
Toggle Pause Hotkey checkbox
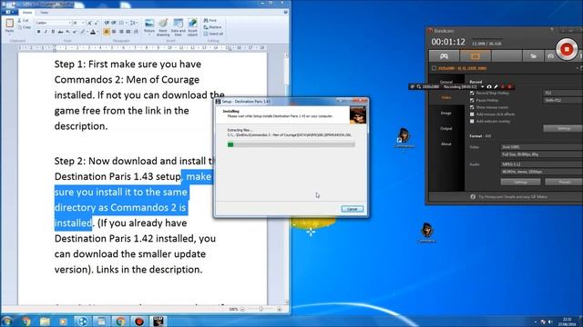point(472,100)
